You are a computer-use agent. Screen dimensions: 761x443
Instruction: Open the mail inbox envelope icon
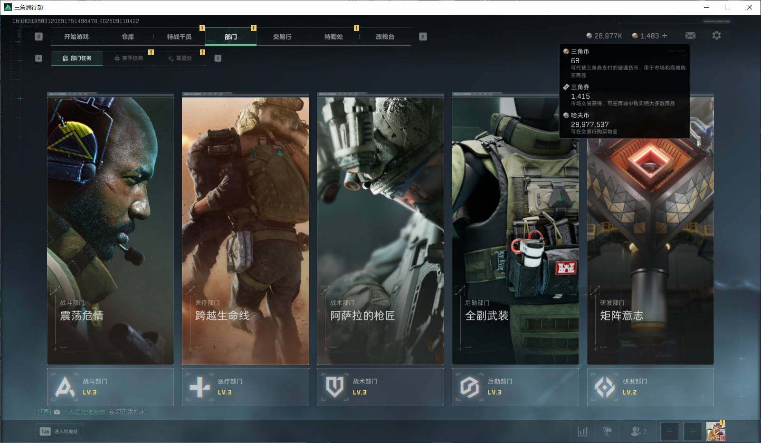(x=690, y=36)
